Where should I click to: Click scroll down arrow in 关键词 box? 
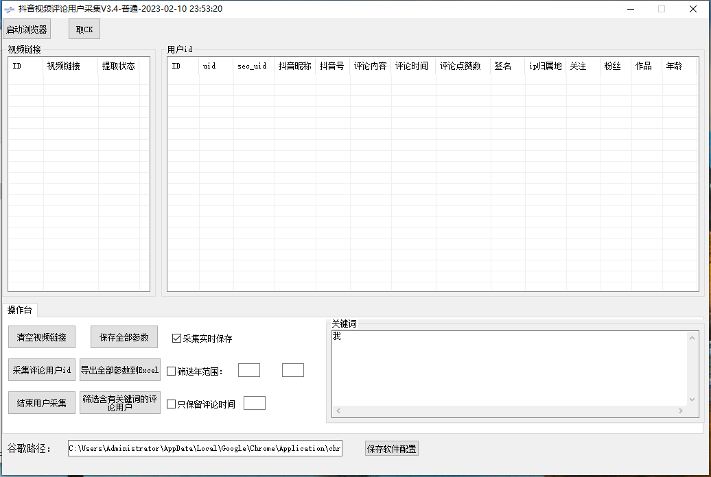click(692, 400)
